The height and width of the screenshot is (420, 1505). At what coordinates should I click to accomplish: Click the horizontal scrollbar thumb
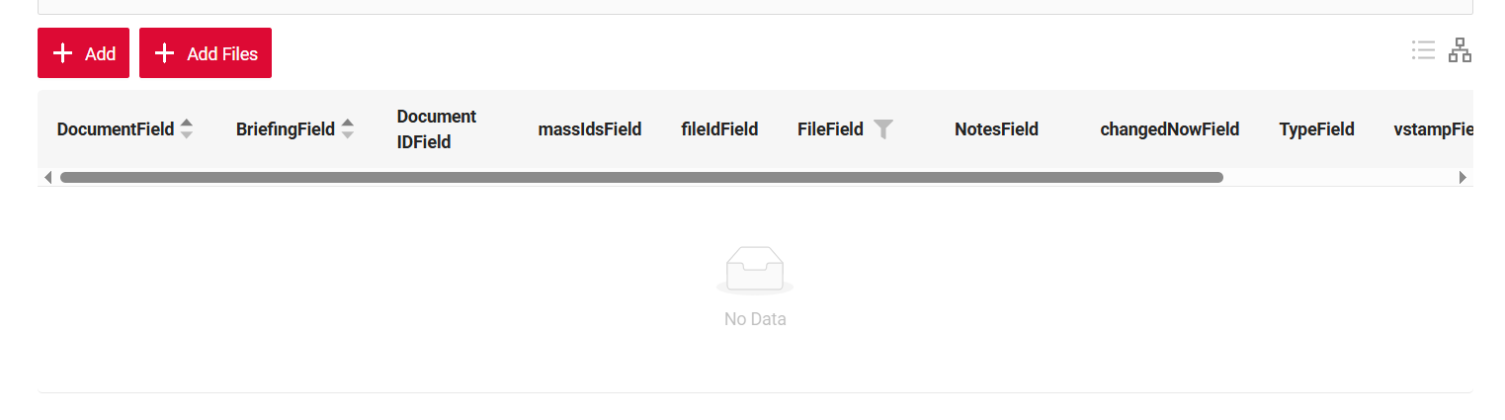tap(641, 178)
